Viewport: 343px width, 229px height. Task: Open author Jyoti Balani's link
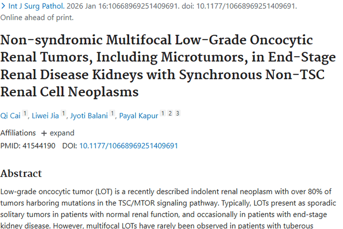[89, 116]
